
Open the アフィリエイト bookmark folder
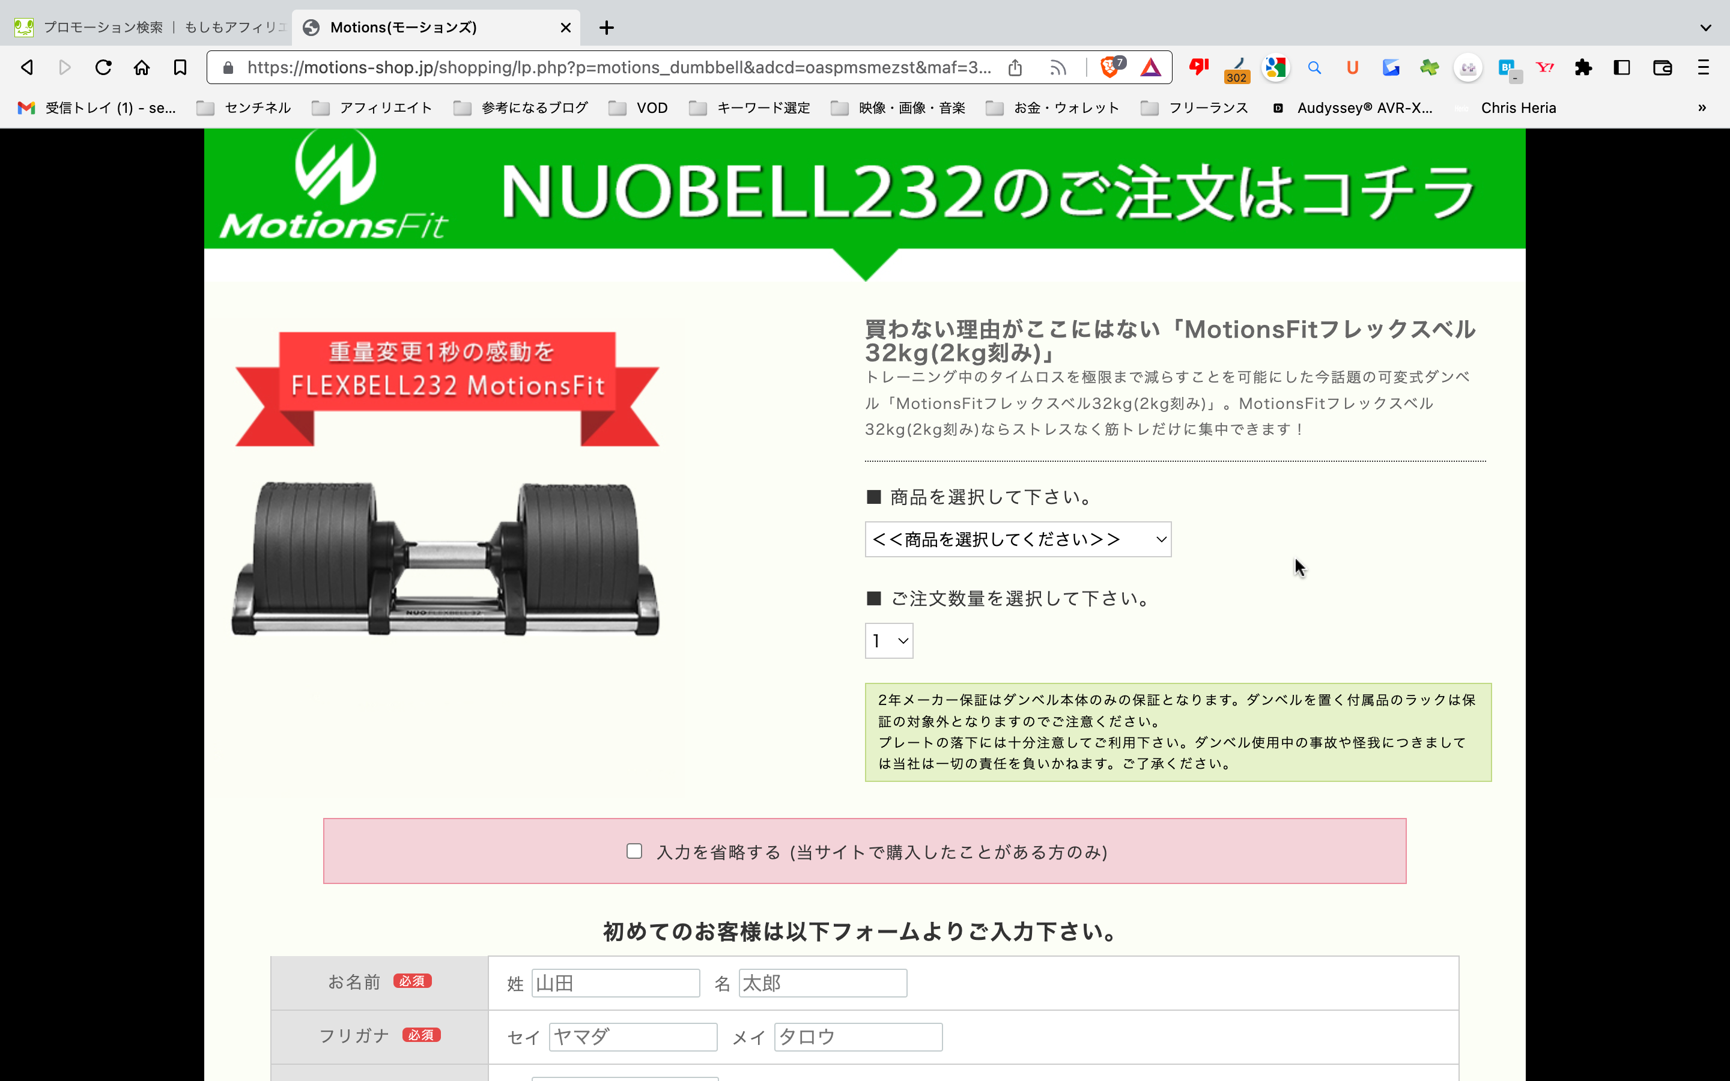[372, 108]
